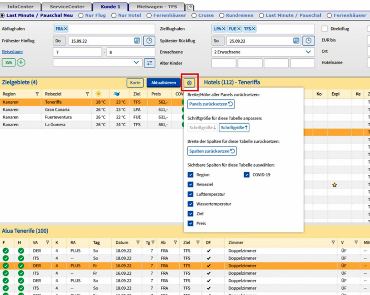Click filter icon in offers Ziel column header
This screenshot has height=295, width=370.
tap(198, 242)
